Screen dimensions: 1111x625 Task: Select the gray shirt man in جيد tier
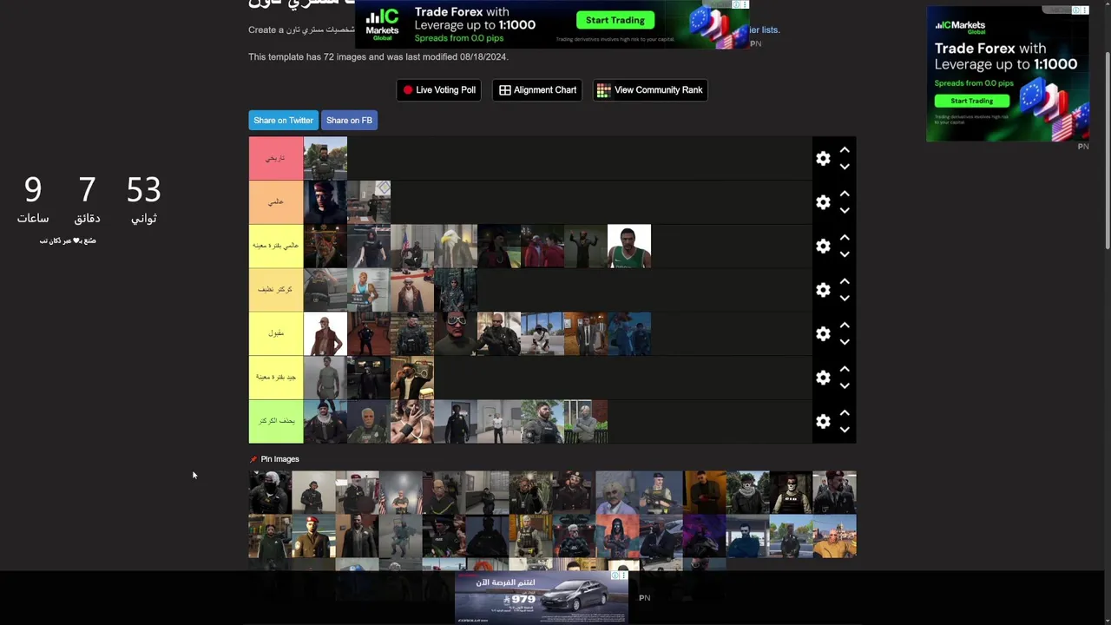pos(325,378)
